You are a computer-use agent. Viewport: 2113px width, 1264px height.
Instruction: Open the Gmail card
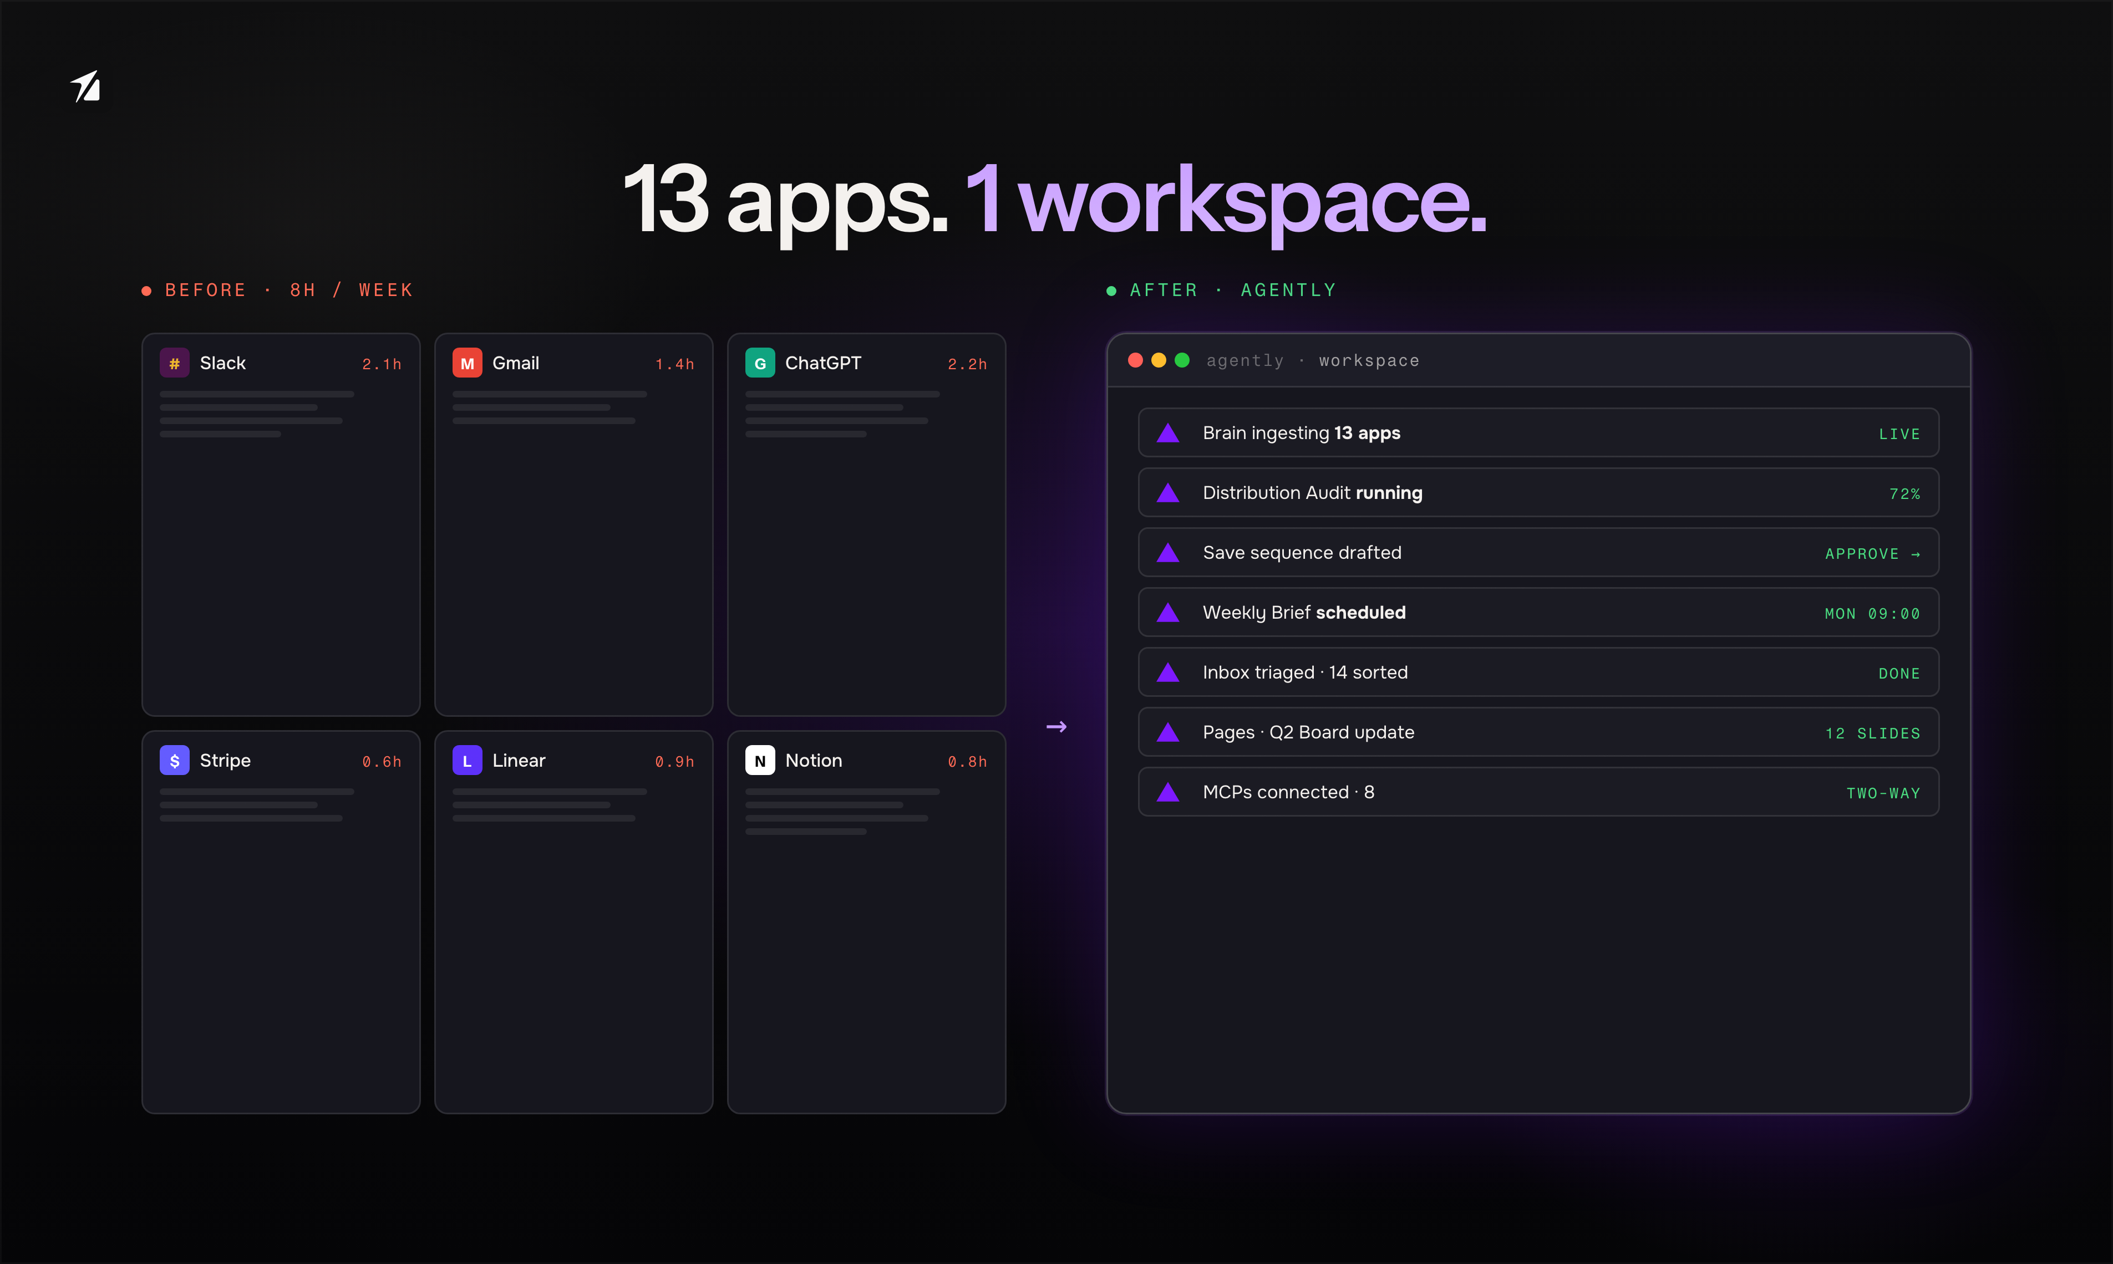pyautogui.click(x=573, y=524)
